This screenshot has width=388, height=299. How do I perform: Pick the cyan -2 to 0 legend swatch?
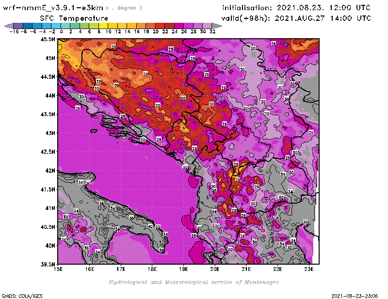pos(56,26)
